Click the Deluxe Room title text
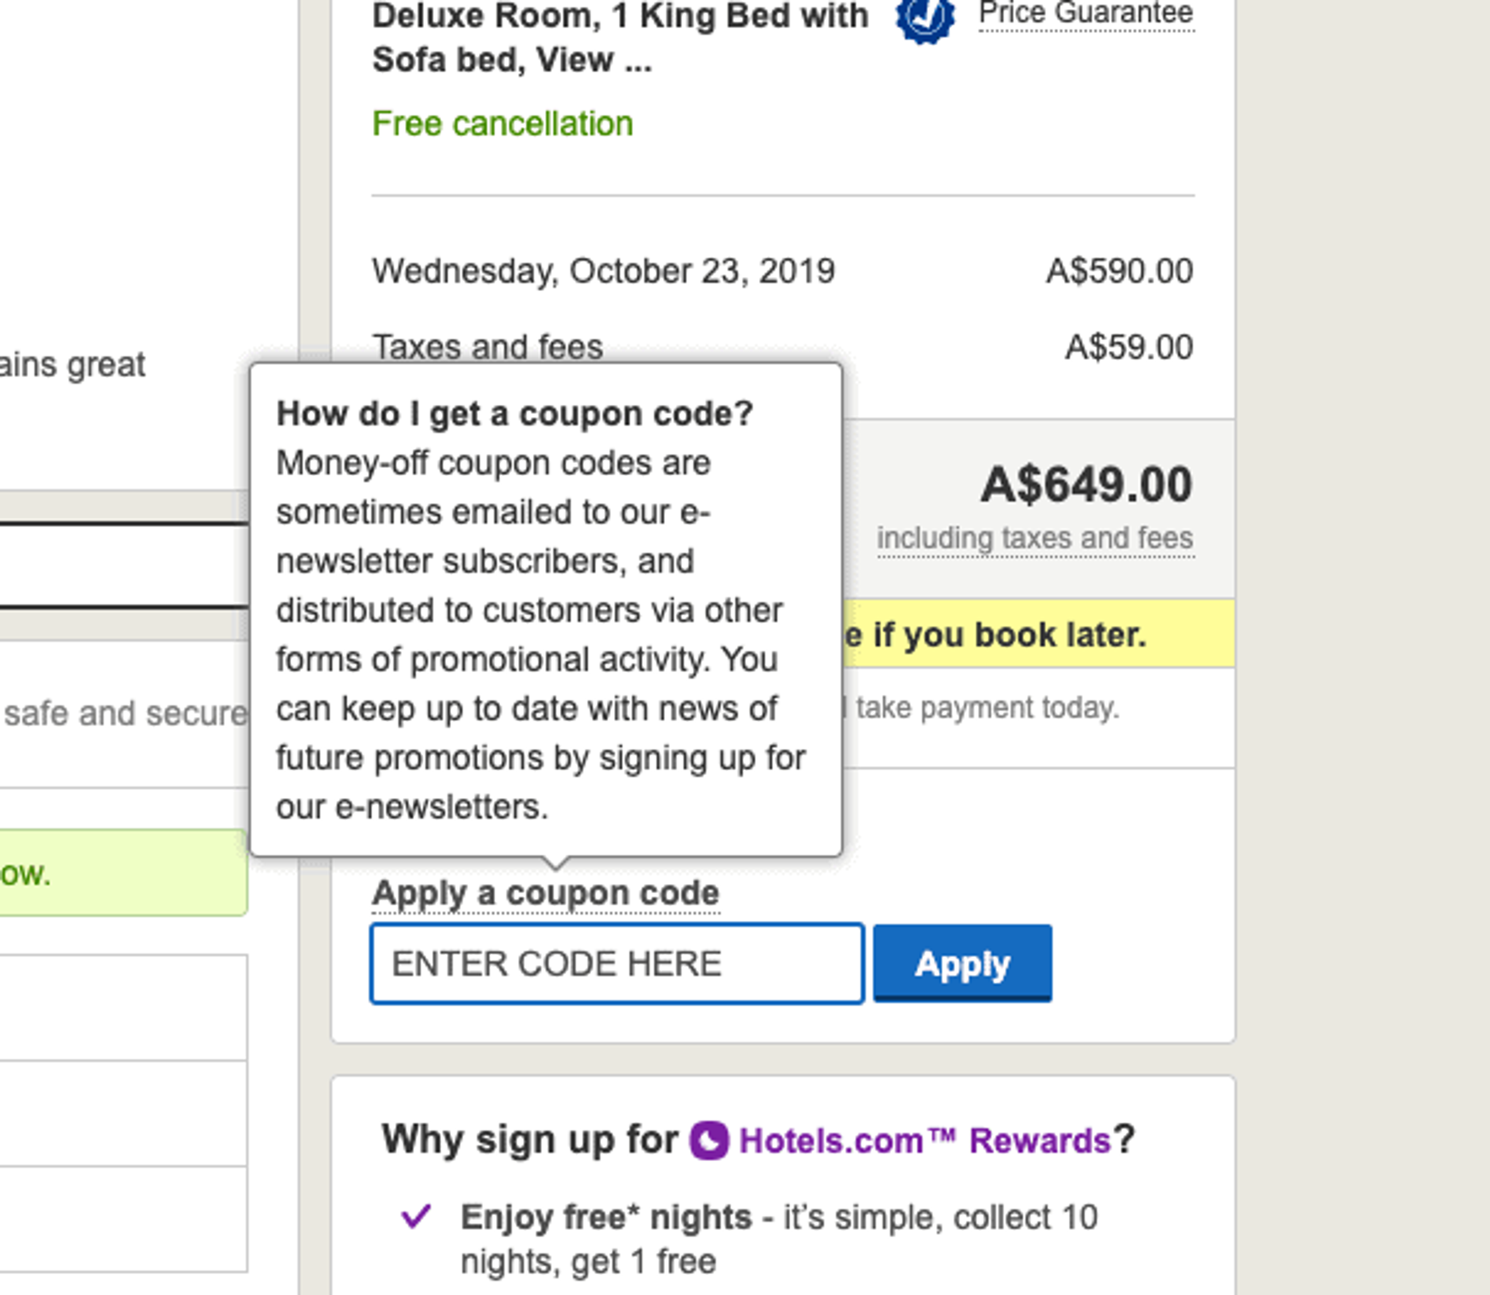This screenshot has width=1490, height=1295. [620, 38]
